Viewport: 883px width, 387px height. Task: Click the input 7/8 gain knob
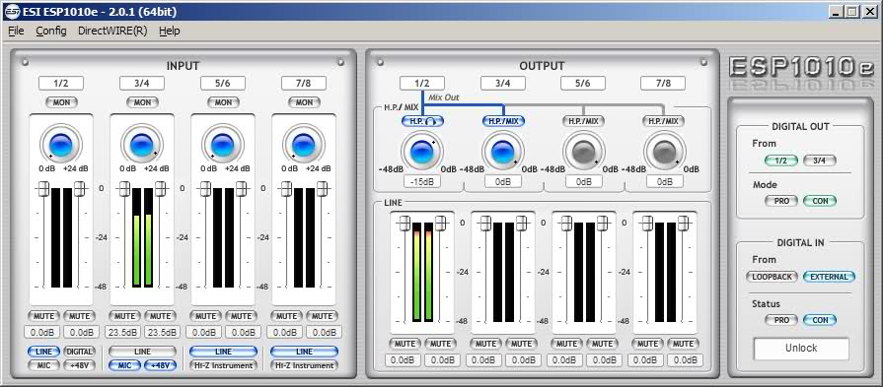click(x=304, y=145)
